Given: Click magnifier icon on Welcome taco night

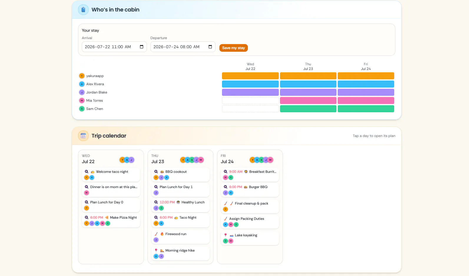Looking at the screenshot, I should point(87,172).
